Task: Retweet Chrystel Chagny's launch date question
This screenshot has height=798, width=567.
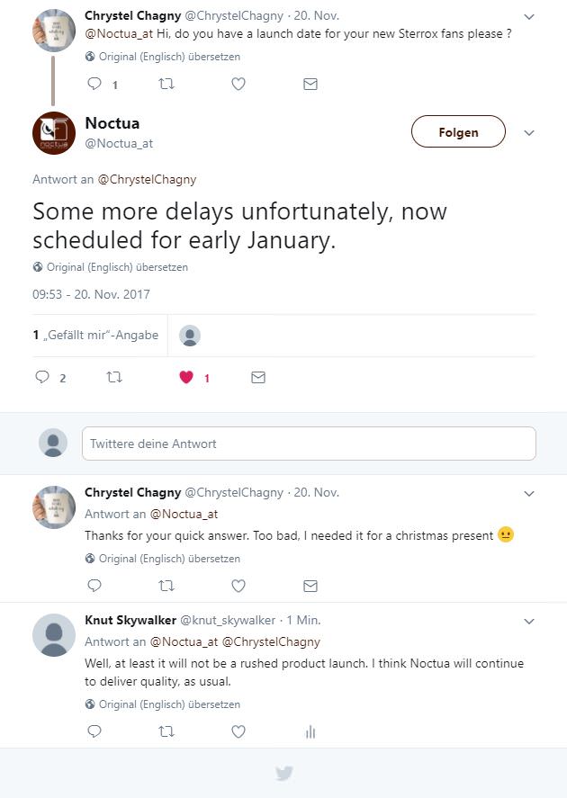Action: pyautogui.click(x=166, y=84)
